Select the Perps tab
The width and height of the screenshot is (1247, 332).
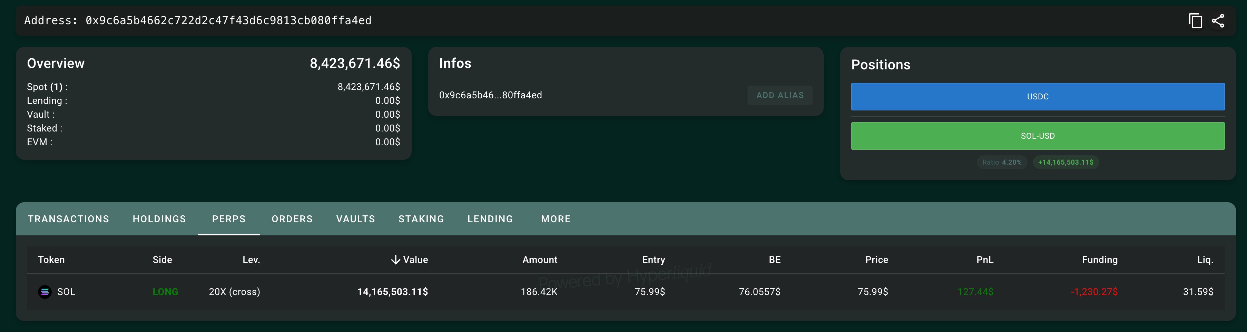228,219
